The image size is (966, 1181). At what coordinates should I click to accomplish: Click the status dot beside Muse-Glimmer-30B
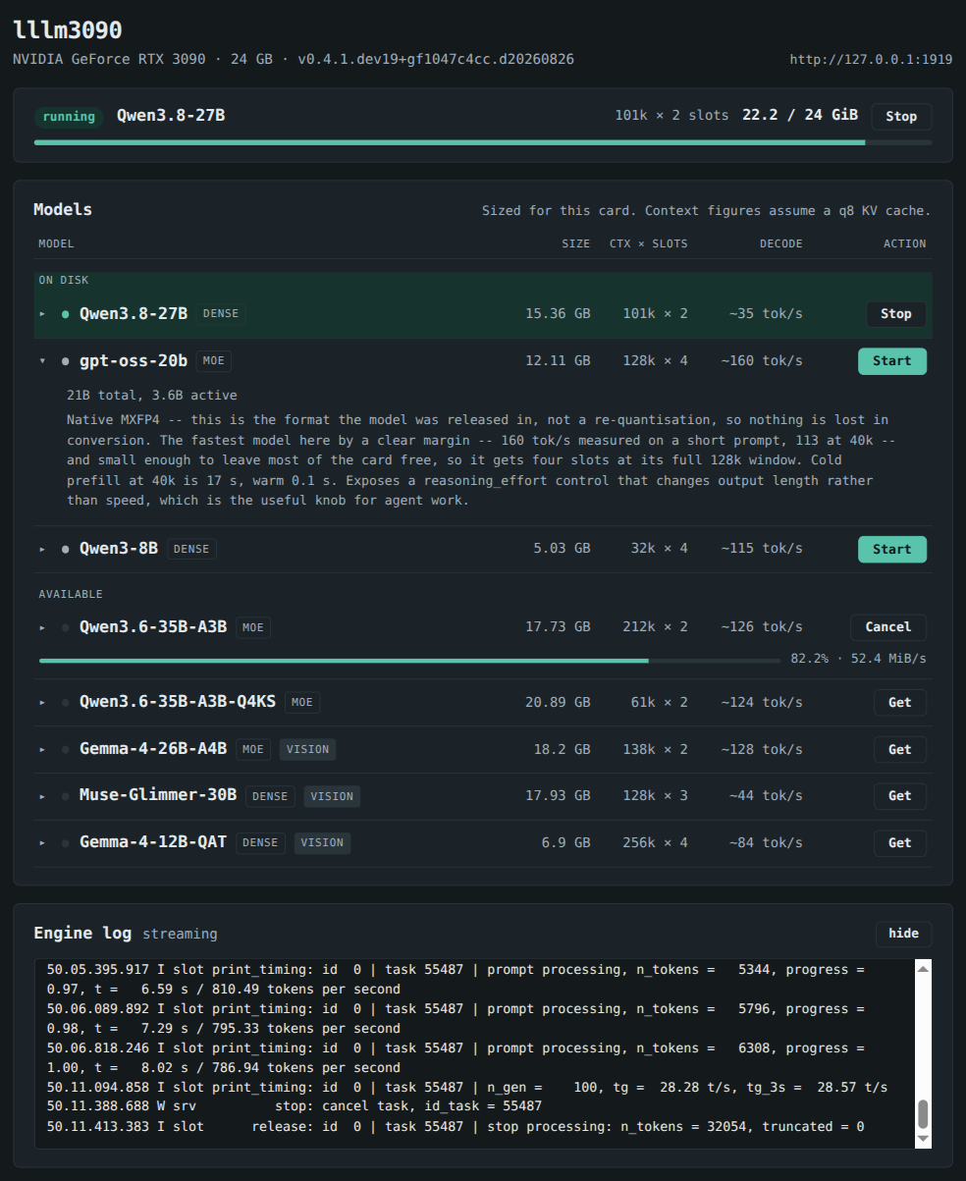coord(66,796)
